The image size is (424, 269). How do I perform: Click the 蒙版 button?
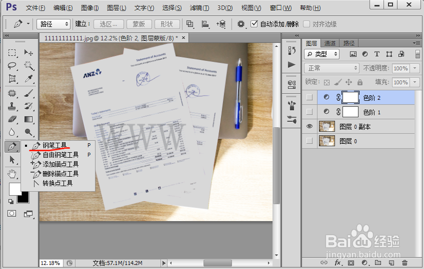[139, 24]
